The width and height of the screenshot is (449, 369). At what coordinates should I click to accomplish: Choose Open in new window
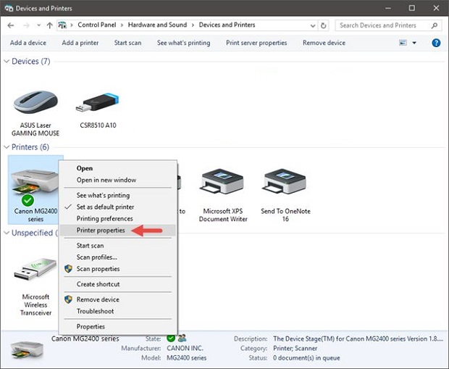118,180
